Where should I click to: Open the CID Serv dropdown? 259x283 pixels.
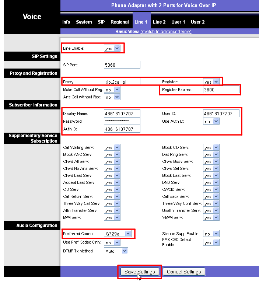point(112,189)
